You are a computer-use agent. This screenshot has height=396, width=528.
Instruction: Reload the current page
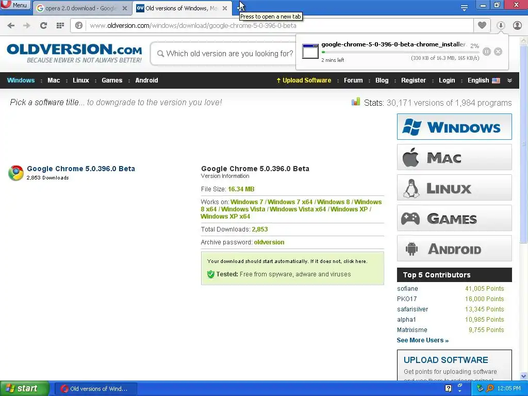coord(43,26)
